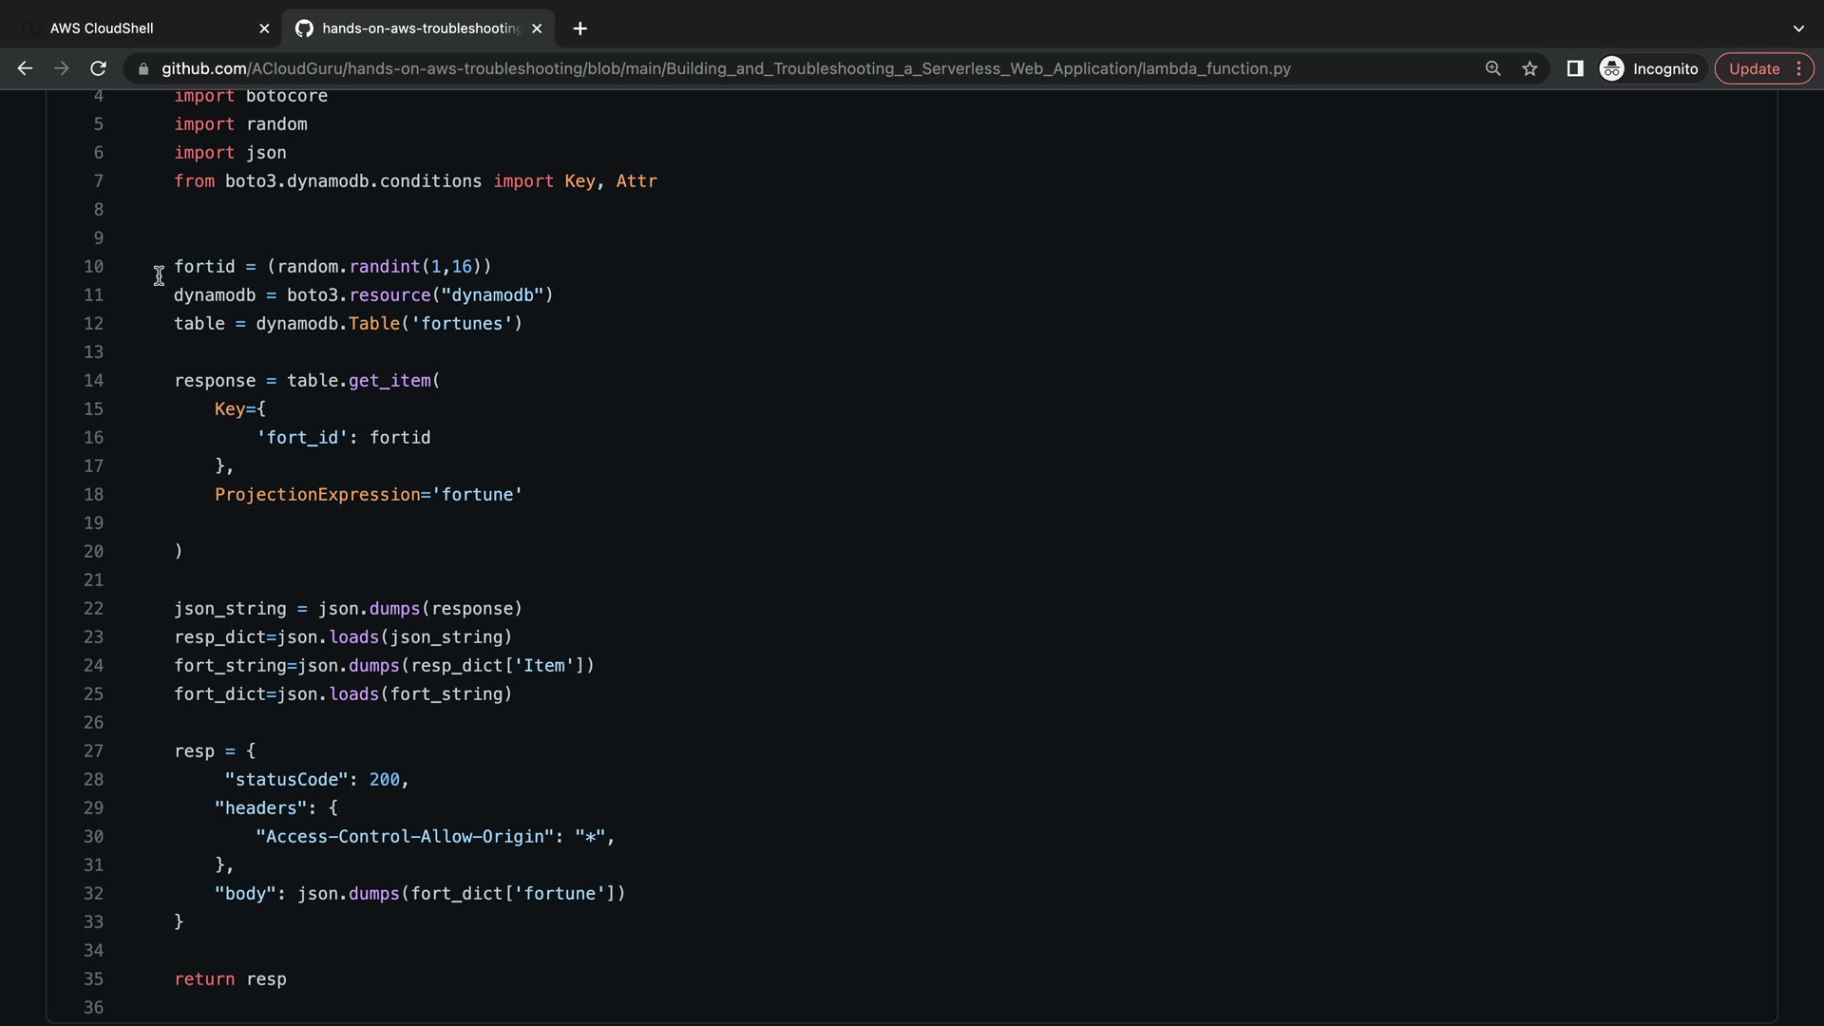The image size is (1824, 1026).
Task: Open the browser side panel
Action: tap(1574, 68)
